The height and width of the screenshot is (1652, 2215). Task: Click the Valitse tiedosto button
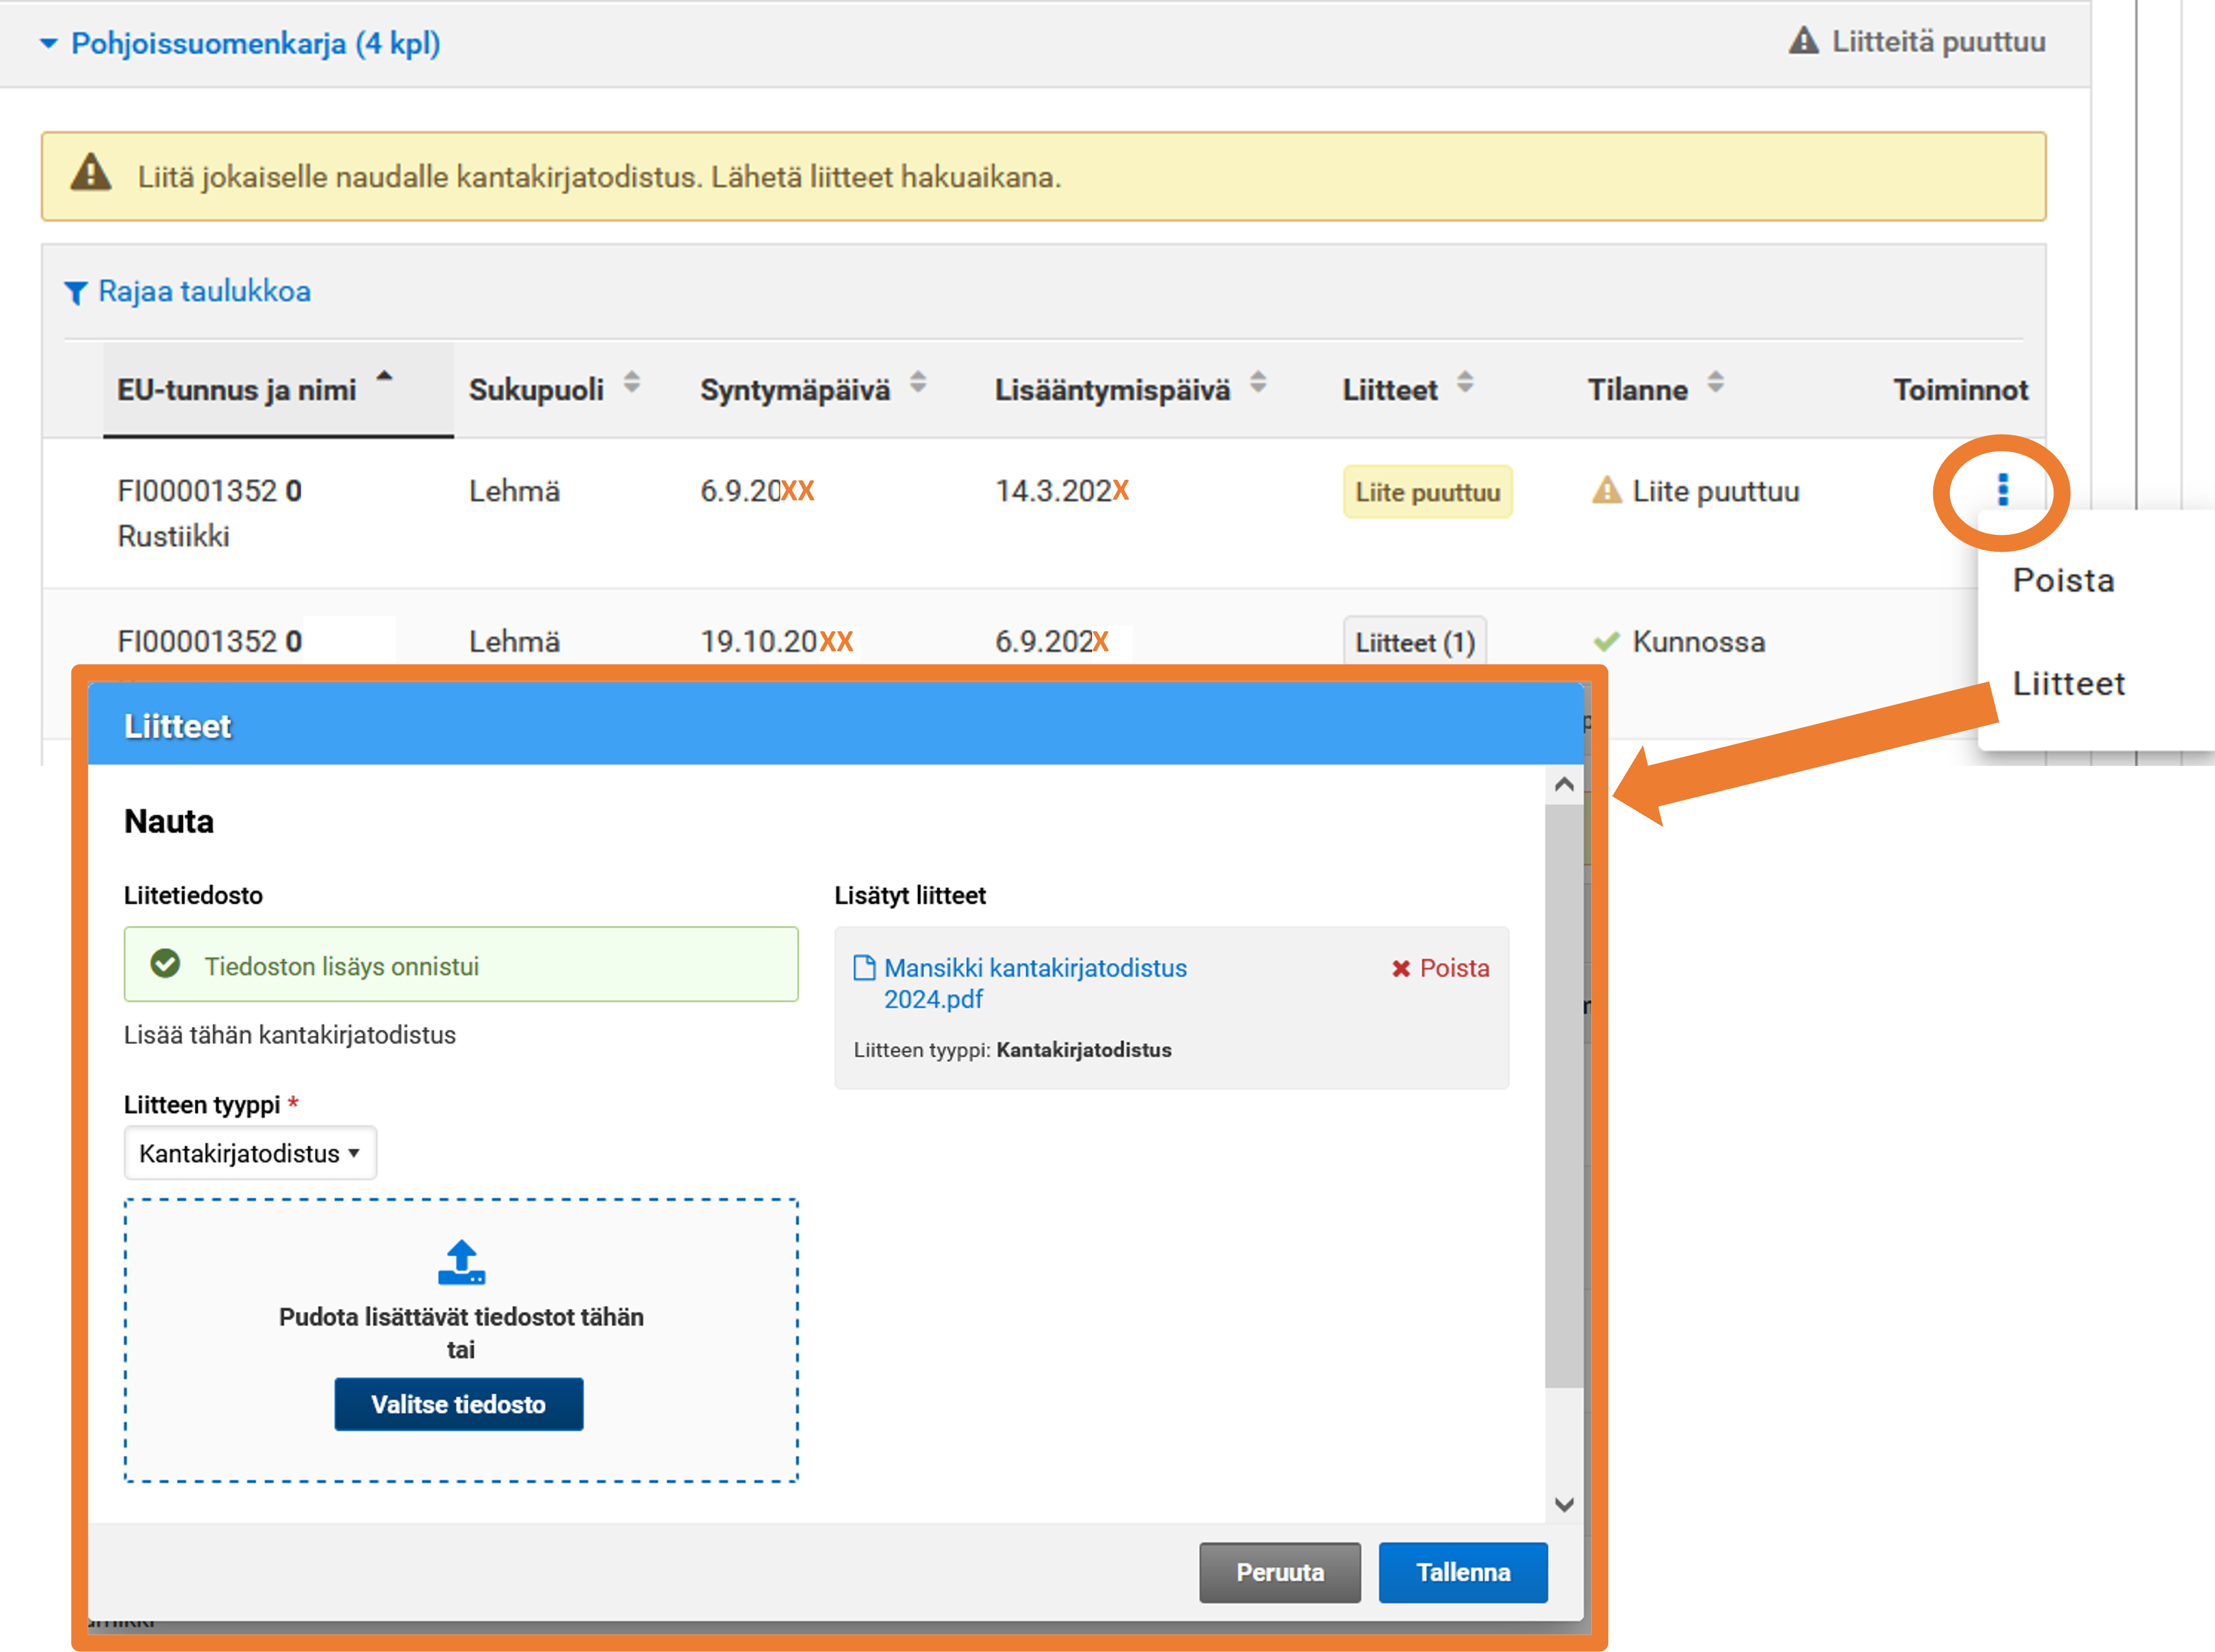[459, 1404]
